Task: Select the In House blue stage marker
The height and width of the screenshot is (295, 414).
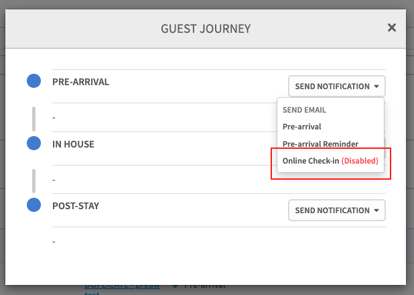Action: (33, 143)
